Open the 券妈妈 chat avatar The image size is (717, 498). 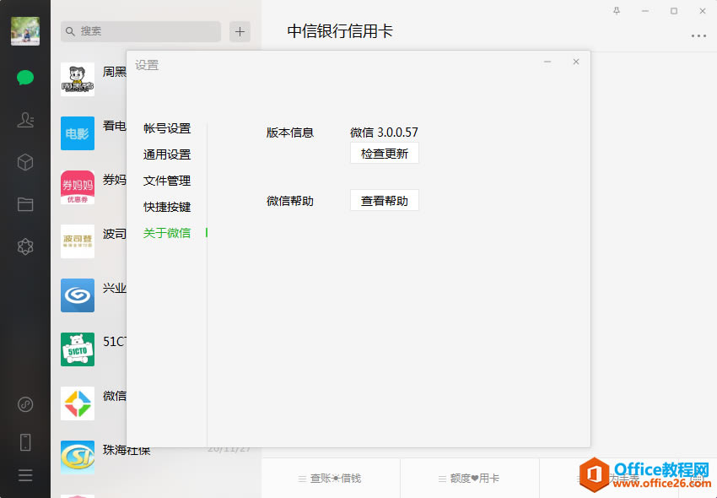(x=78, y=187)
